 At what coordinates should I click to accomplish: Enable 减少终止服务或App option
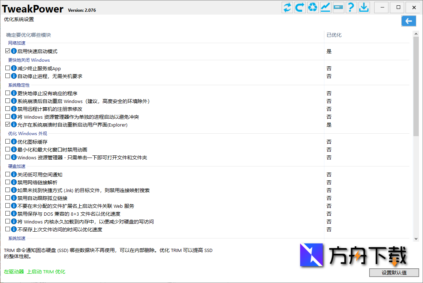(x=7, y=68)
